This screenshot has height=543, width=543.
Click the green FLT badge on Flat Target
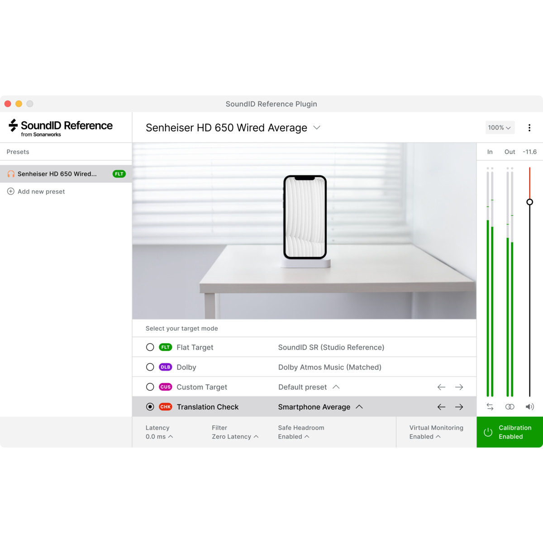tap(166, 347)
